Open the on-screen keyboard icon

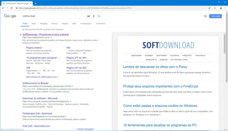[x=88, y=16]
